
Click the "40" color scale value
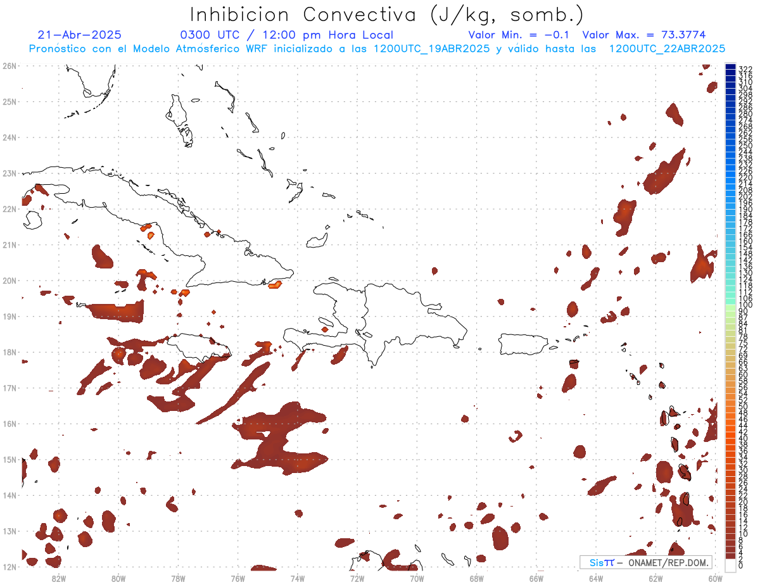pyautogui.click(x=743, y=438)
